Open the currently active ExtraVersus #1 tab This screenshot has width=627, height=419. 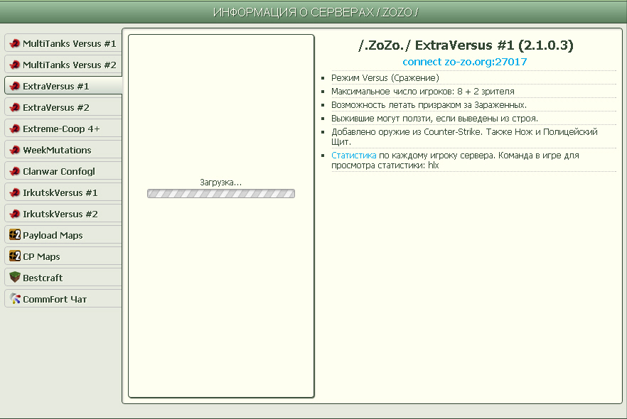tap(56, 86)
